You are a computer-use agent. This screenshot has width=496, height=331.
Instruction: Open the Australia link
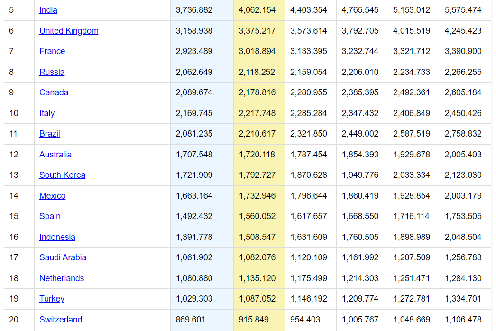[x=55, y=155]
